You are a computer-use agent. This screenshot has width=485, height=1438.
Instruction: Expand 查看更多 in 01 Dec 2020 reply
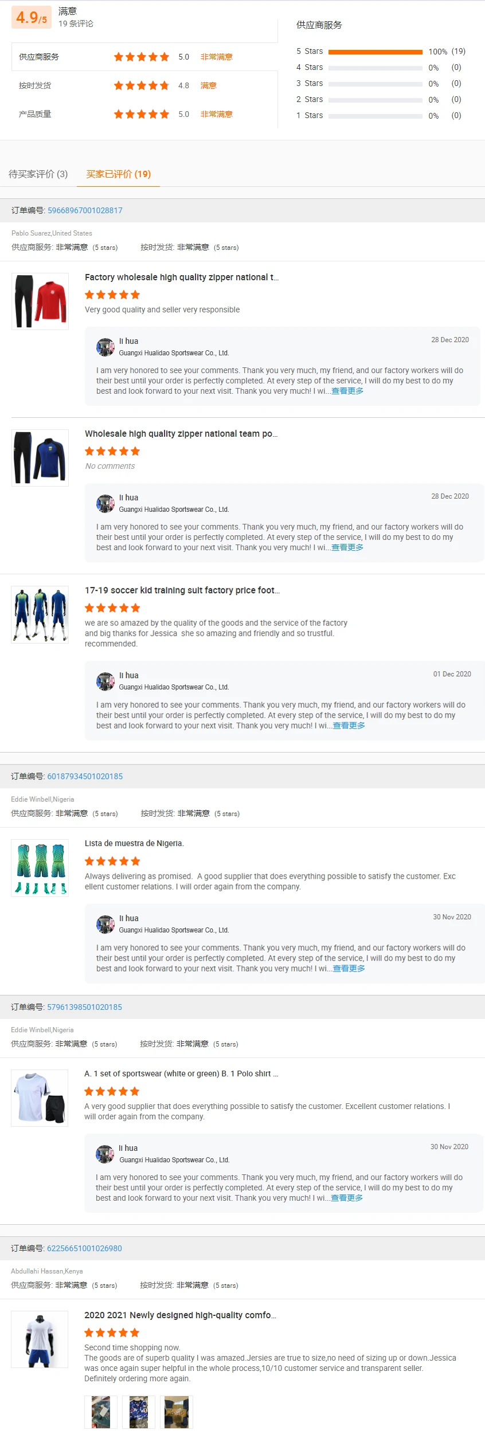click(x=349, y=726)
